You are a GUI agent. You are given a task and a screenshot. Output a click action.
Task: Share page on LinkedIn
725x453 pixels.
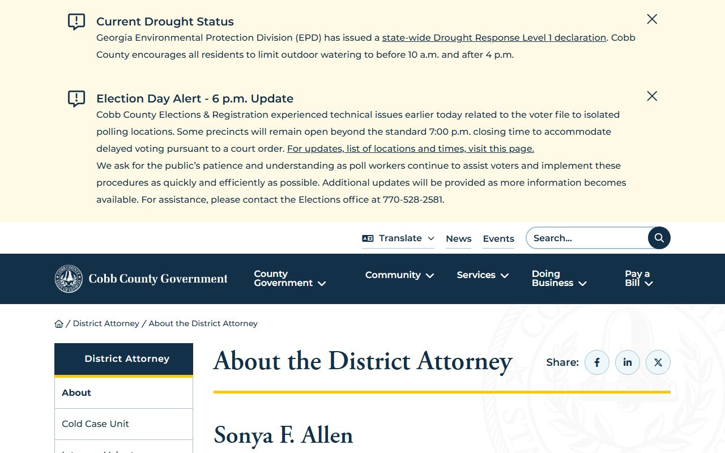click(628, 362)
